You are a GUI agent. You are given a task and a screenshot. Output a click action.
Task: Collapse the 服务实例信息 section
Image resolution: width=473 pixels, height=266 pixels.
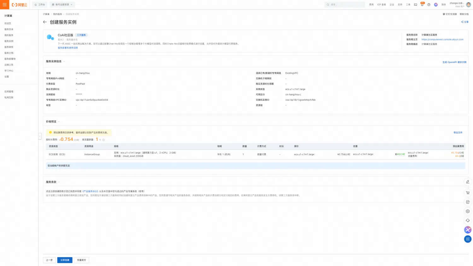click(x=64, y=61)
